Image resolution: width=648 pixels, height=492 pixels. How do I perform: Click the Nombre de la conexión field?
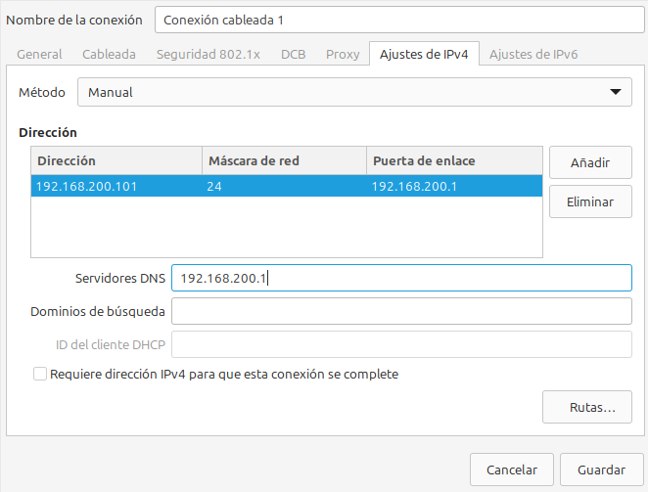[393, 20]
